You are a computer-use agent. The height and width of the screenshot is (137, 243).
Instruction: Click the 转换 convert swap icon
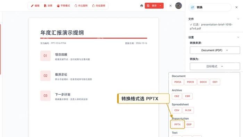click(x=192, y=7)
